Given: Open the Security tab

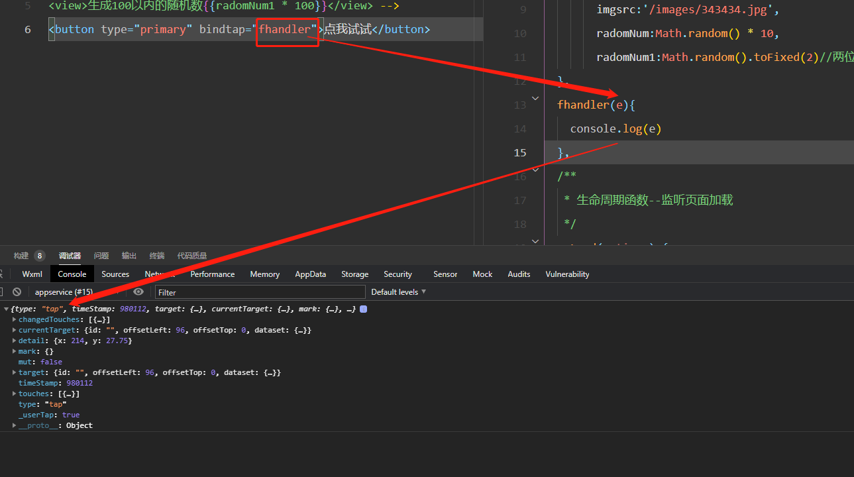Looking at the screenshot, I should pyautogui.click(x=398, y=274).
